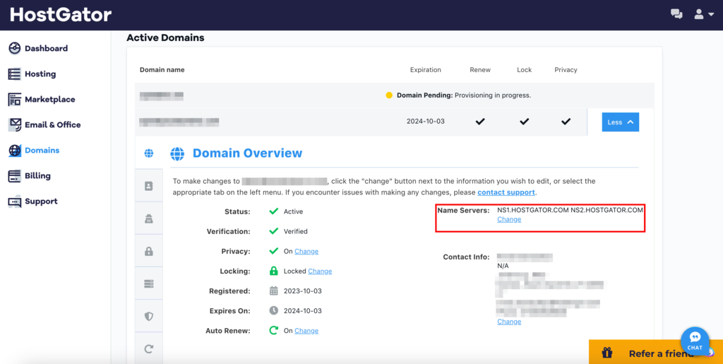Open the chat messages icon in header
Screen dimensions: 723x364
pos(676,14)
